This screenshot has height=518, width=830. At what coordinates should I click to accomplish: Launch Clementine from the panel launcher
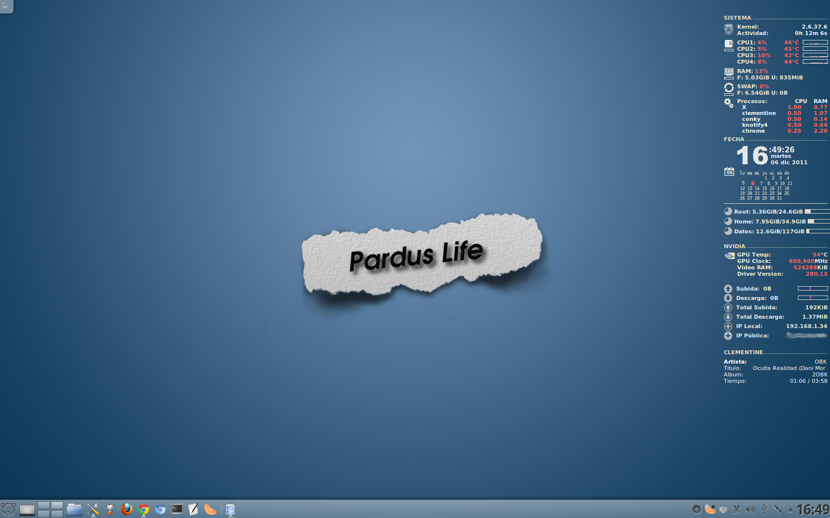pyautogui.click(x=210, y=510)
